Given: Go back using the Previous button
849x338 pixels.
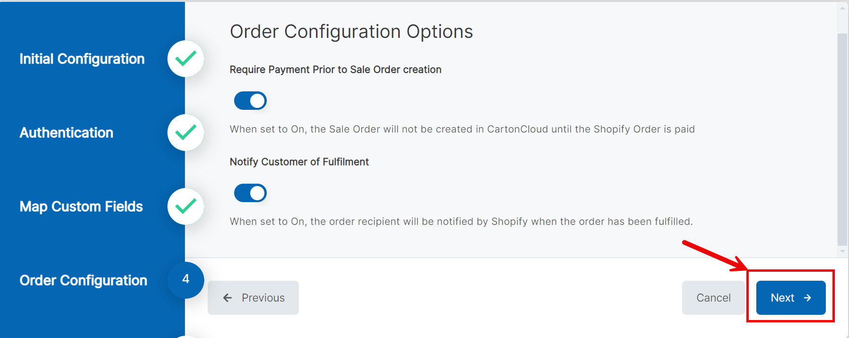Looking at the screenshot, I should point(253,298).
